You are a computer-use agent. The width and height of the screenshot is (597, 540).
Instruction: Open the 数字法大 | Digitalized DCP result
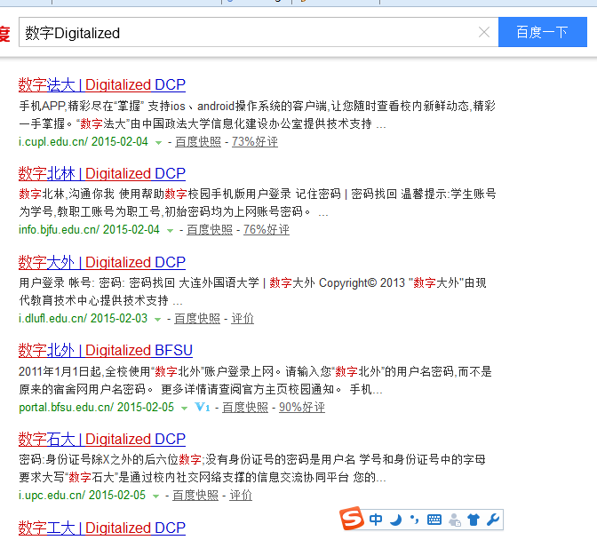[x=101, y=84]
